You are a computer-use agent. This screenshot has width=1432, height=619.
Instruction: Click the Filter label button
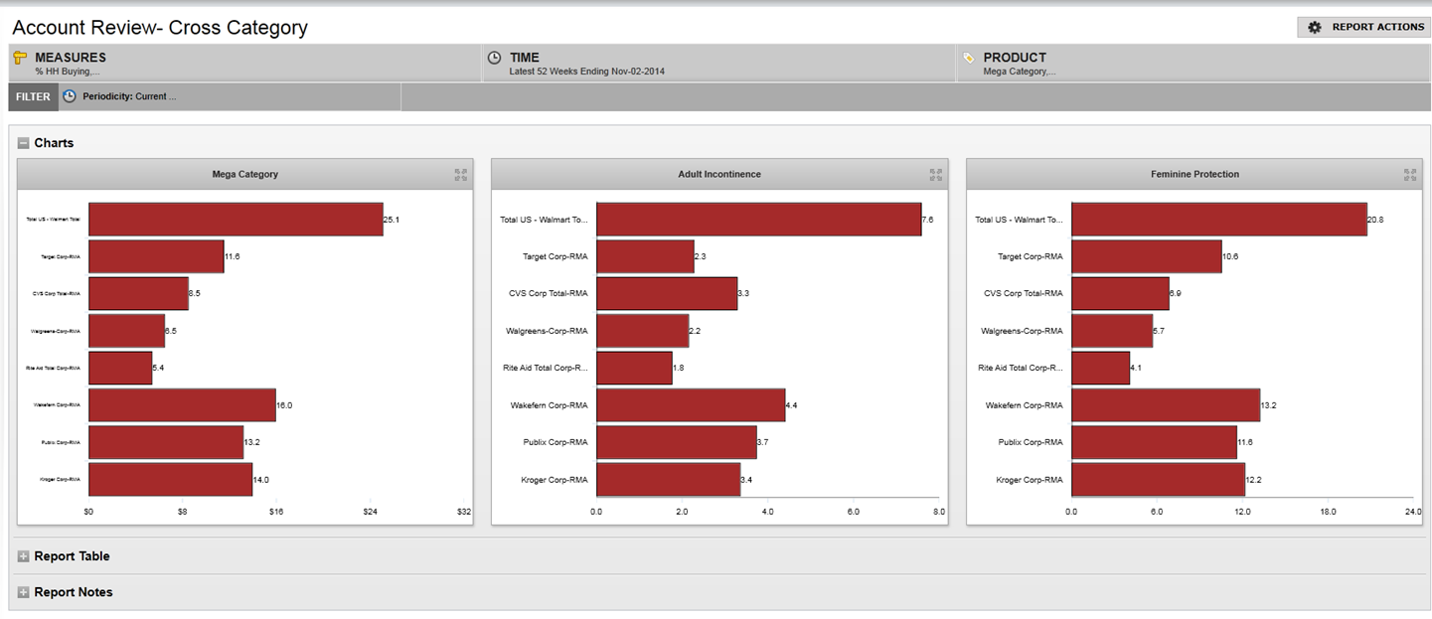33,96
